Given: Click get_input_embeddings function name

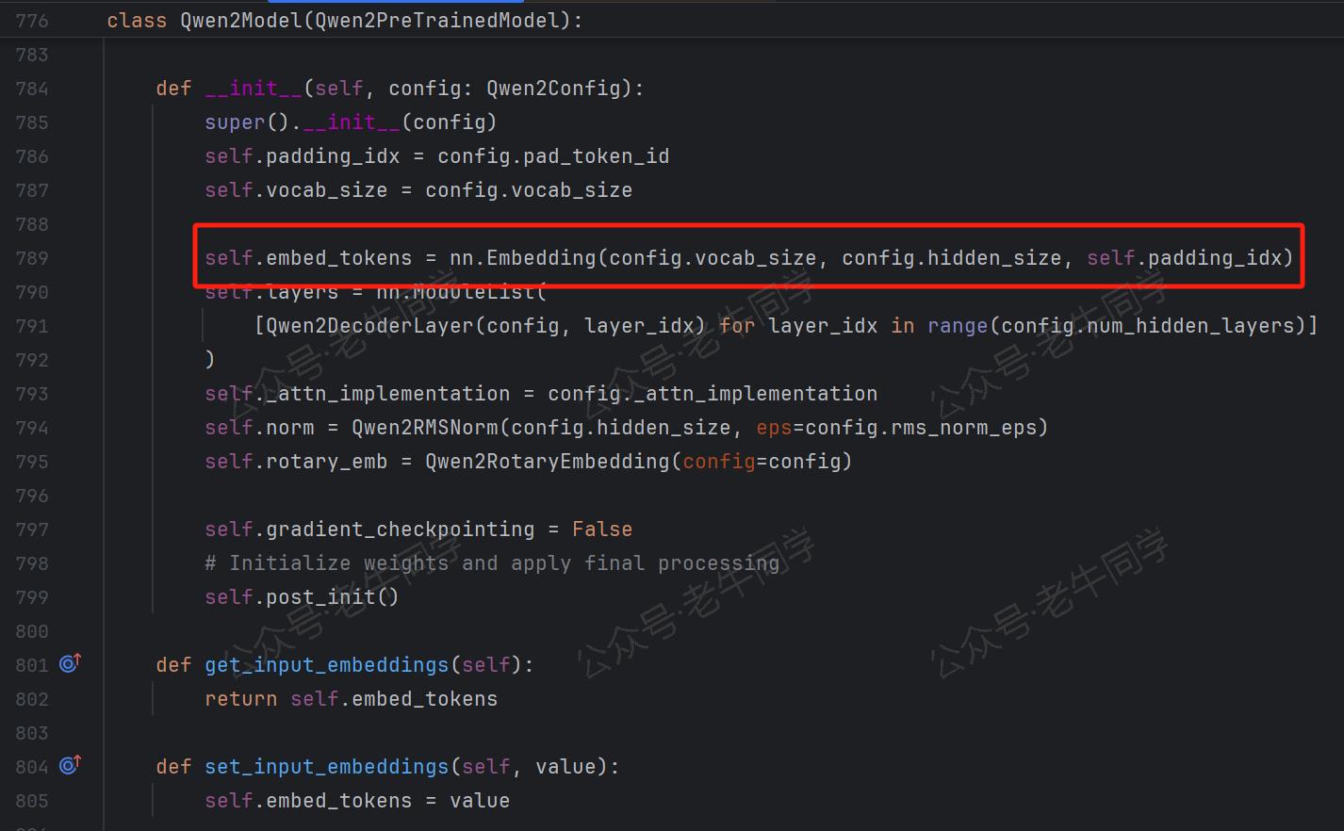Looking at the screenshot, I should [326, 665].
